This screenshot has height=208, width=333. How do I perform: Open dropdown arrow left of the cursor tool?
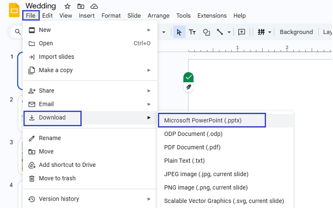(x=164, y=32)
